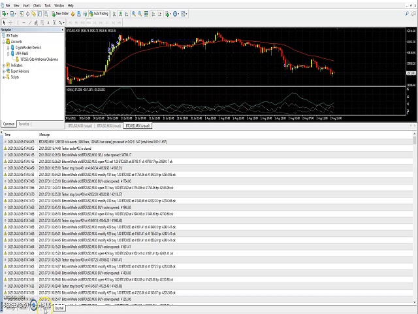418x314 pixels.
Task: Zoom in the chart with magnifier plus
Action: (x=134, y=14)
